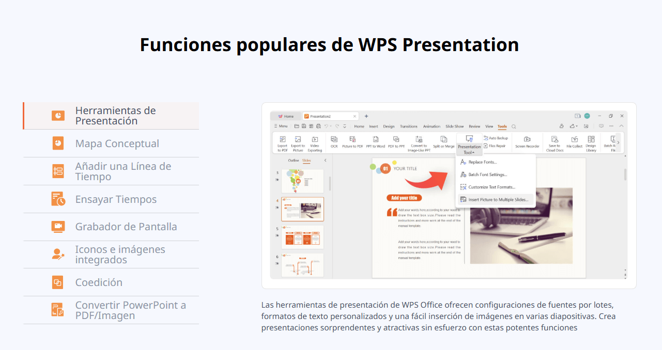Click Files Repair in the ribbon

coord(495,146)
